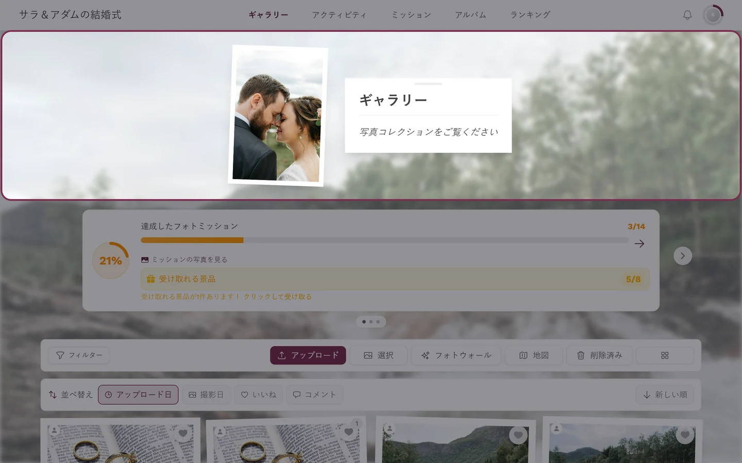Viewport: 742px width, 463px height.
Task: Switch to the ギャラリー tab
Action: pos(268,15)
